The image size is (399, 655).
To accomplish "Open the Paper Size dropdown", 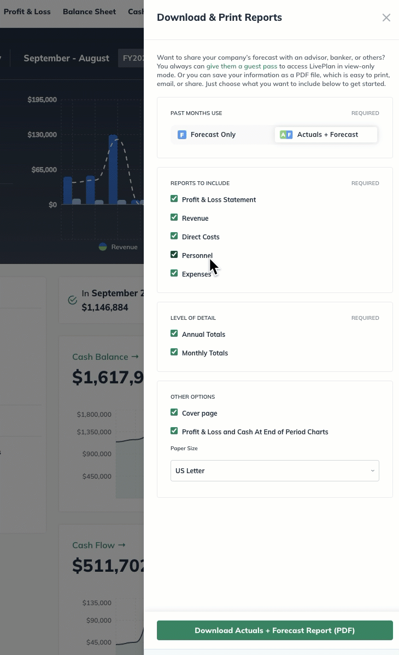I will 274,471.
